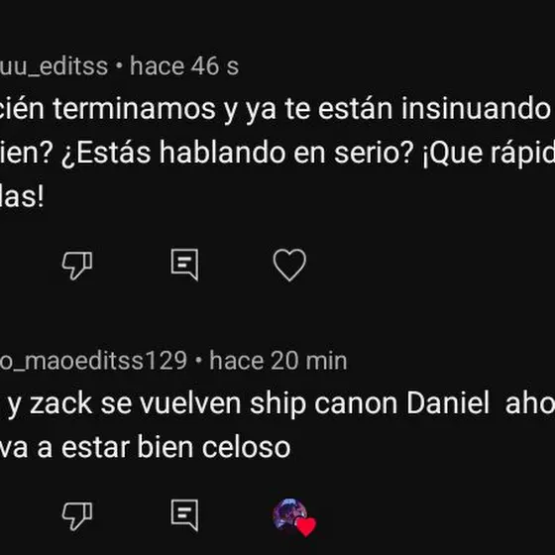Open reply icon under uu_editss comment
The height and width of the screenshot is (555, 555).
(x=184, y=265)
